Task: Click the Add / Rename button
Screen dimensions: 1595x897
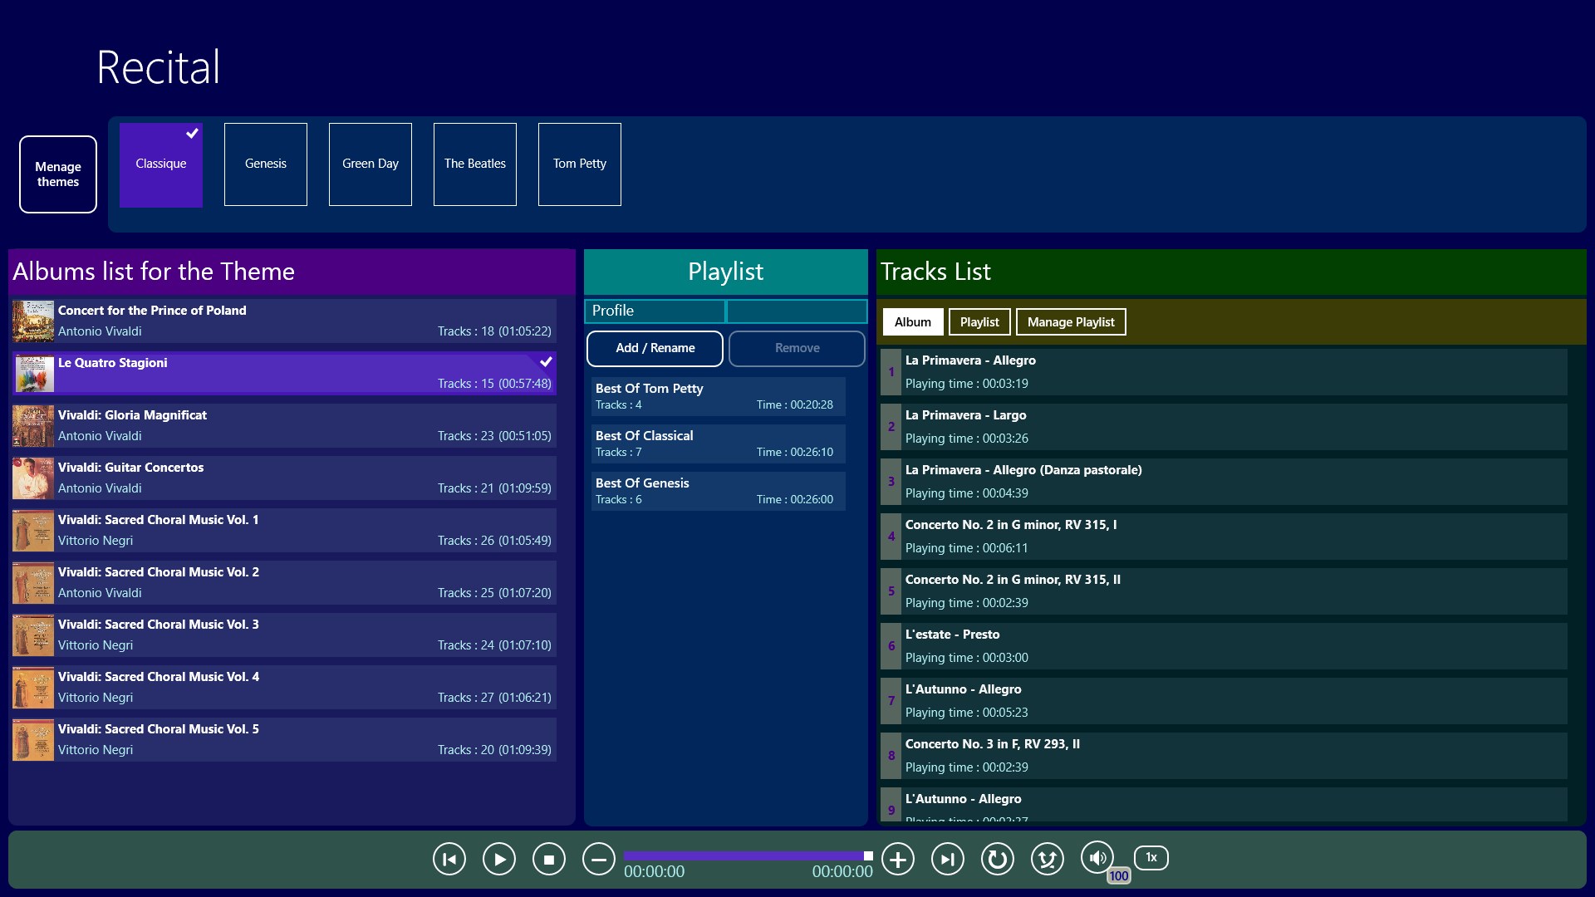Action: 655,349
